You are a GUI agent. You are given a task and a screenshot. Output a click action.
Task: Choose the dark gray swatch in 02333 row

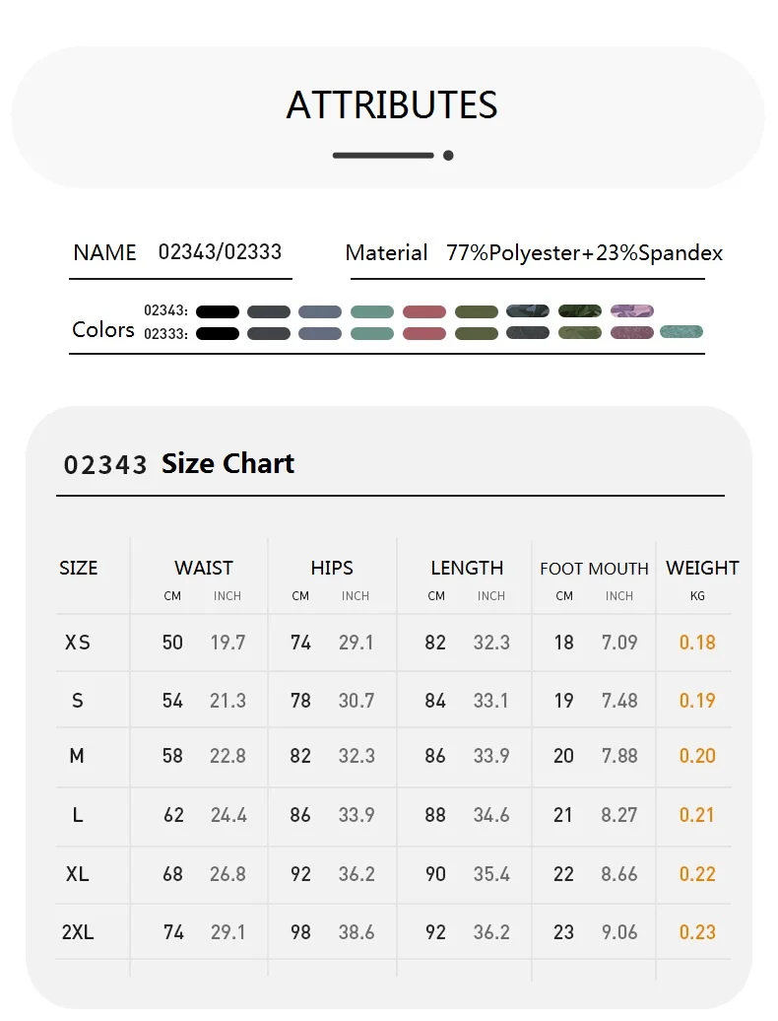coord(269,334)
